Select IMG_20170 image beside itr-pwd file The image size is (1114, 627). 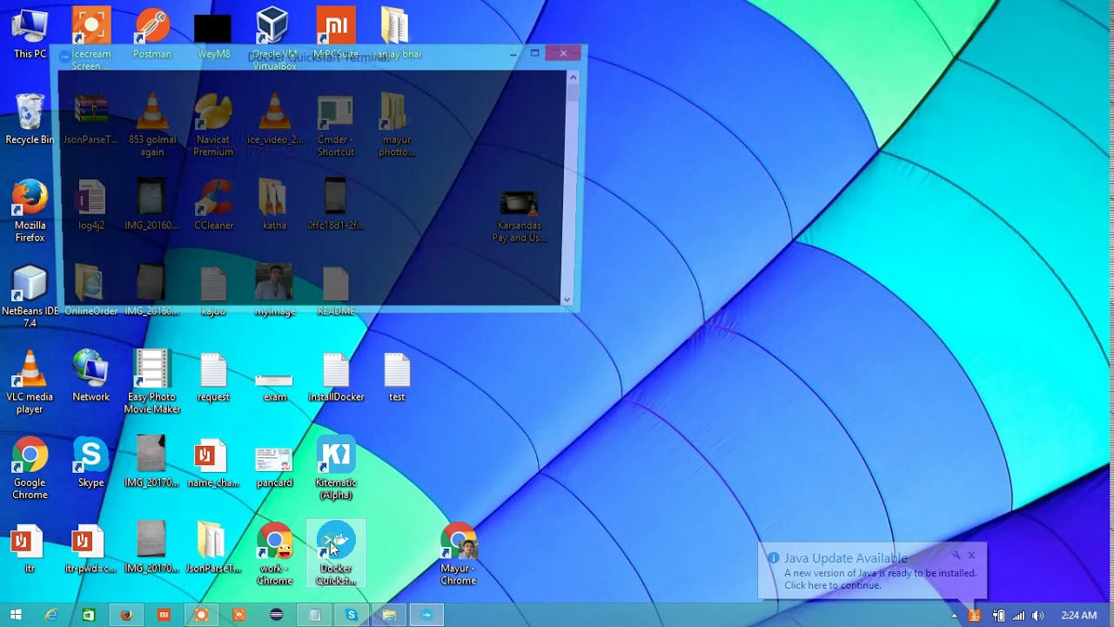pyautogui.click(x=151, y=548)
